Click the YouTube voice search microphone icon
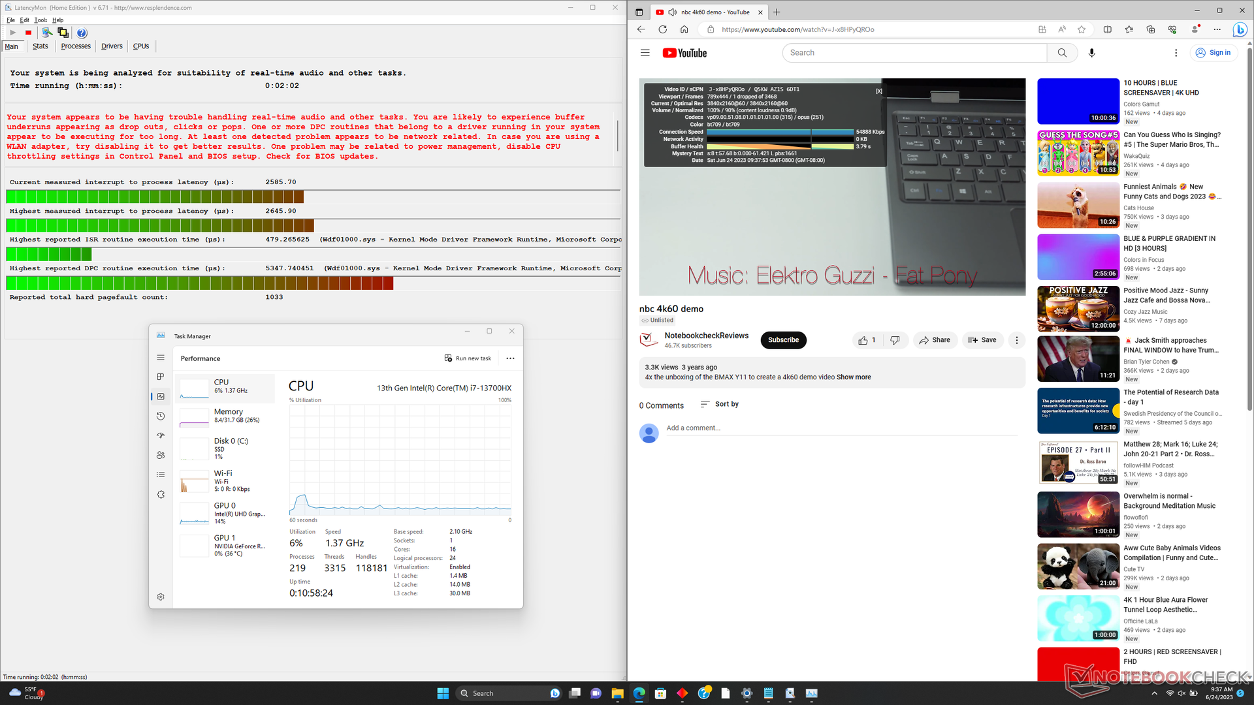Viewport: 1254px width, 705px height. [x=1091, y=53]
